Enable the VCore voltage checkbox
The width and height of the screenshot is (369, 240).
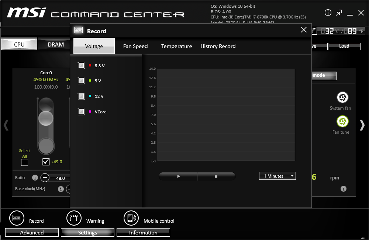pos(81,112)
